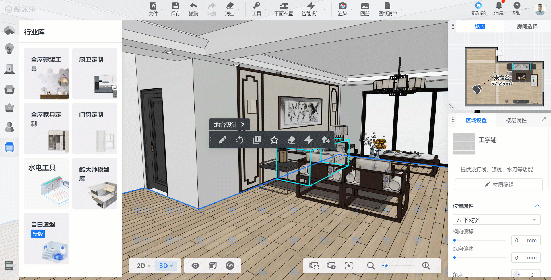Click the star favorite icon in floating toolbar
This screenshot has height=280, width=551.
(274, 140)
